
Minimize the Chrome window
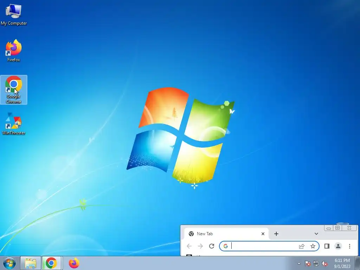coord(329,228)
